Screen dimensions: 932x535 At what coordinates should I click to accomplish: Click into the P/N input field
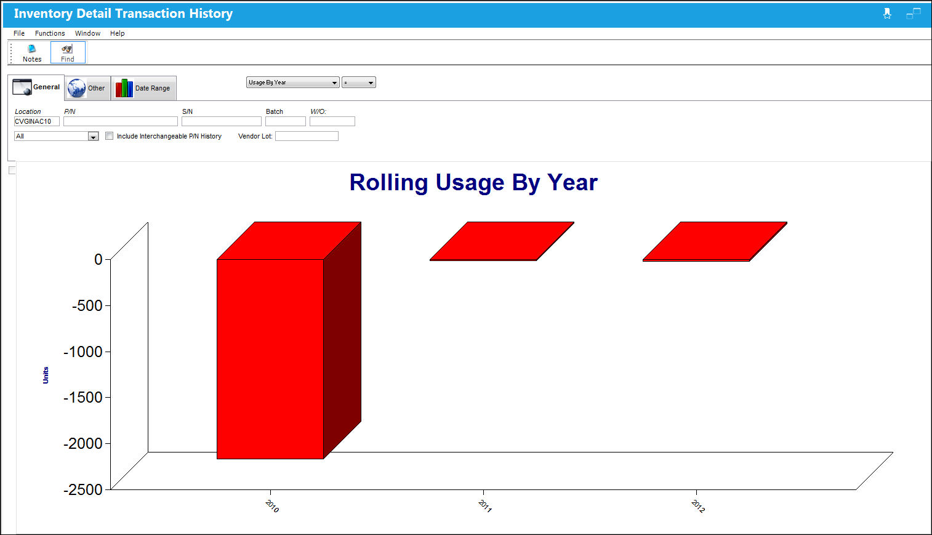click(x=121, y=121)
